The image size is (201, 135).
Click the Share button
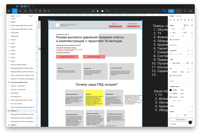[x=171, y=11]
